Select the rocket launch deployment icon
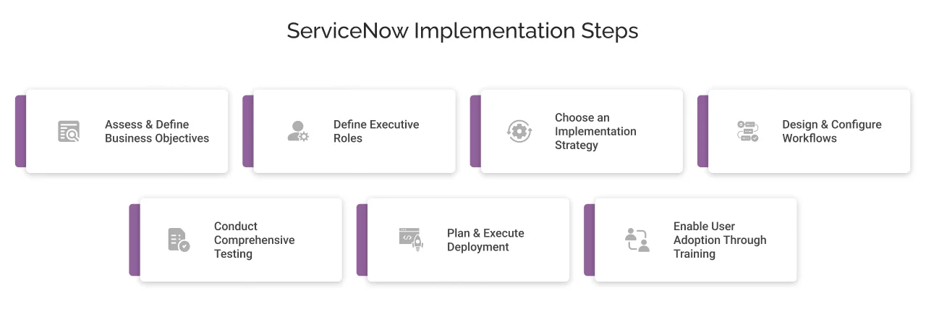Viewport: 926px width, 325px height. [x=410, y=239]
